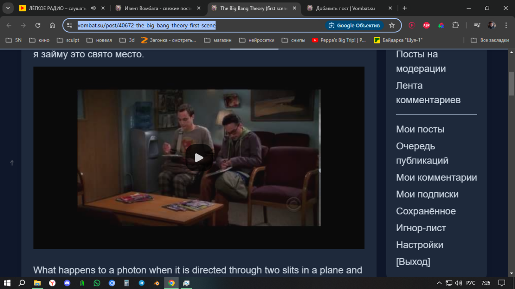Open WhatsApp from the taskbar
The image size is (515, 289).
click(x=97, y=283)
